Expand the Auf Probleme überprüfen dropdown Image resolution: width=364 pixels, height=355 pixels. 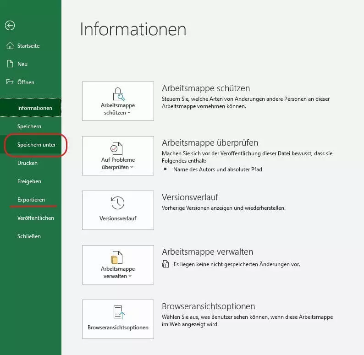pyautogui.click(x=118, y=164)
